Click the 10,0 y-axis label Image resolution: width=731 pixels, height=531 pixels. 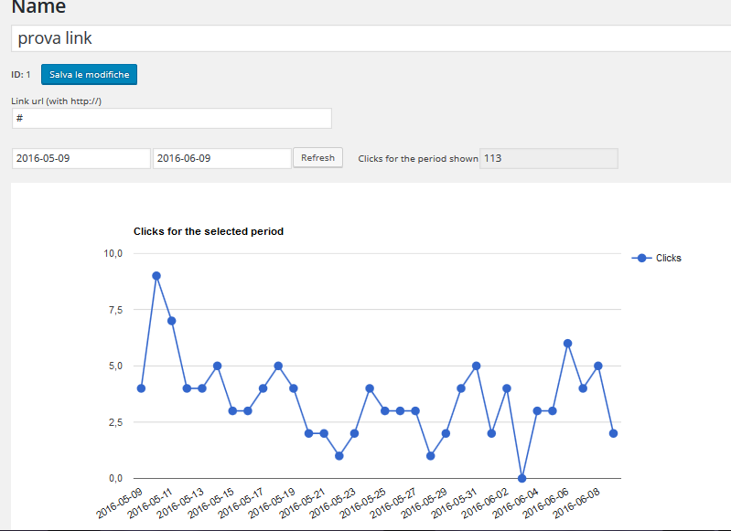coord(113,253)
